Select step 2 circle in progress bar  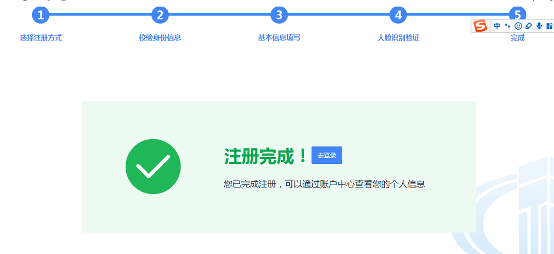[x=160, y=15]
